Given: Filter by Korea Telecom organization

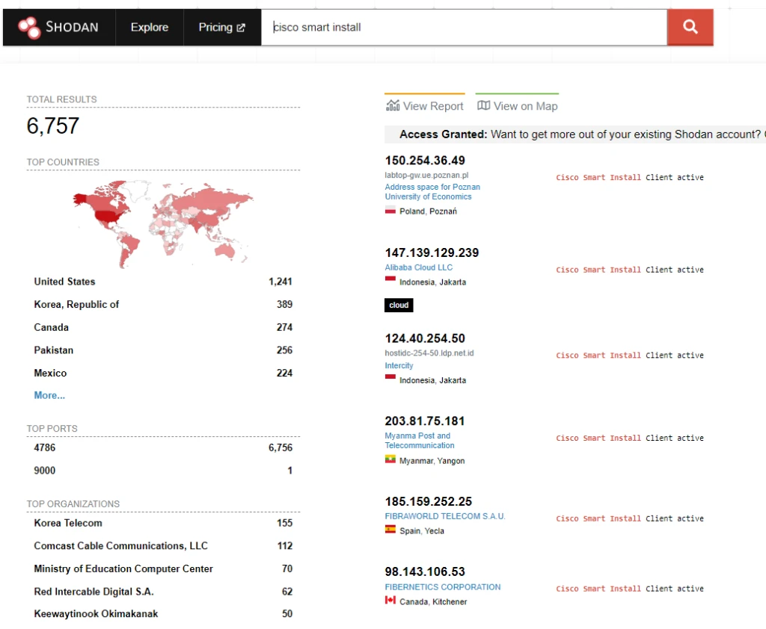Looking at the screenshot, I should tap(68, 523).
